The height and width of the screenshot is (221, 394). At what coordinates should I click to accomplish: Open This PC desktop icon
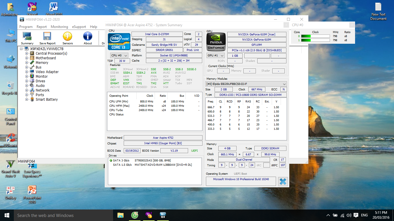click(x=11, y=35)
